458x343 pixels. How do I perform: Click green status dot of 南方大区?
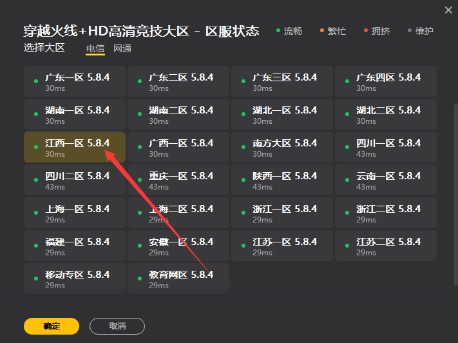[243, 147]
